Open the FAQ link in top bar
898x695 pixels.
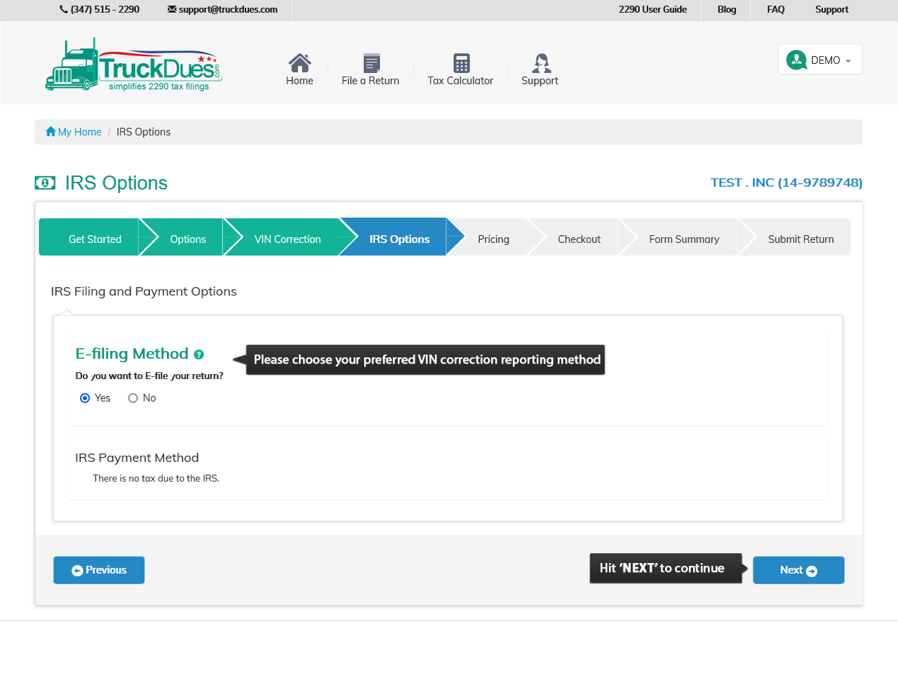point(775,10)
